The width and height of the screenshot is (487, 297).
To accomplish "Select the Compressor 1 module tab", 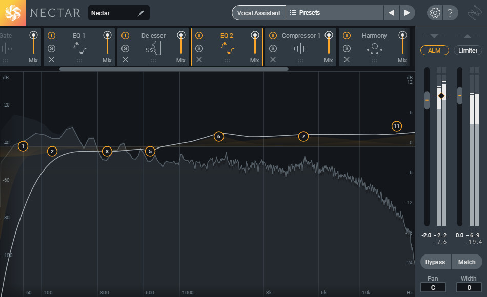I will click(300, 47).
